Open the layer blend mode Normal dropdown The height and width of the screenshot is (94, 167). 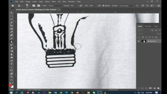click(x=146, y=34)
